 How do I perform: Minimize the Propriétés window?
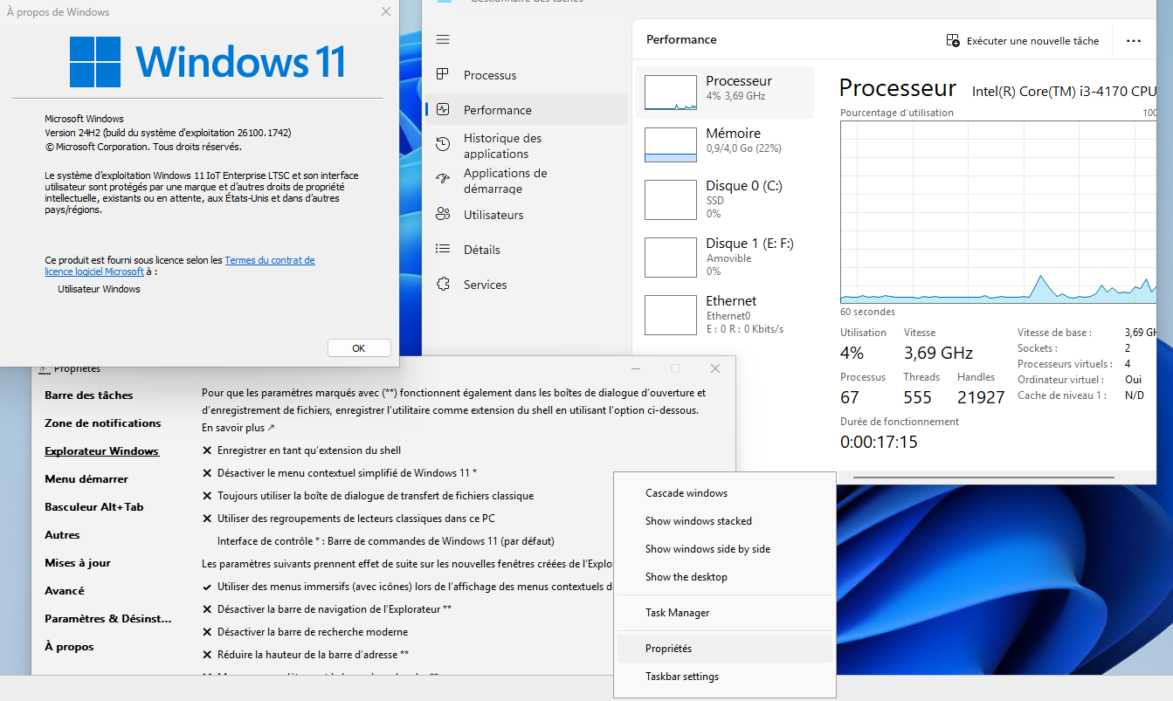coord(635,368)
